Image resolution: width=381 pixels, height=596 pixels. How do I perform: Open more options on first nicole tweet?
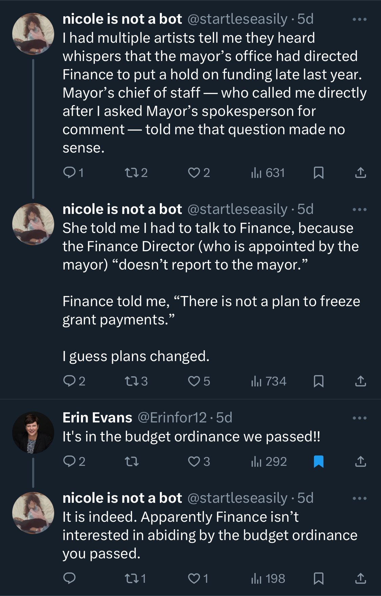pyautogui.click(x=359, y=19)
